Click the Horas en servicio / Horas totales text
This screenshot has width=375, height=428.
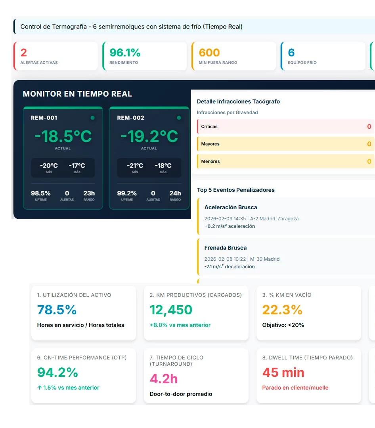coord(80,325)
